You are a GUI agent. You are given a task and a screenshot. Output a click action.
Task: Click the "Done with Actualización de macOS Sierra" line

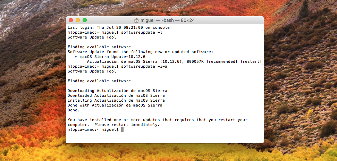pos(115,105)
